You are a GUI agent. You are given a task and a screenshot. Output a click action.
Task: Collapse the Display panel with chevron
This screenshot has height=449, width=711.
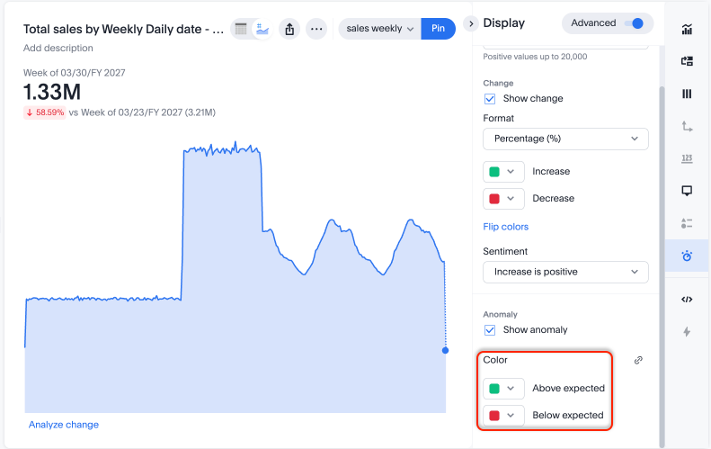470,23
